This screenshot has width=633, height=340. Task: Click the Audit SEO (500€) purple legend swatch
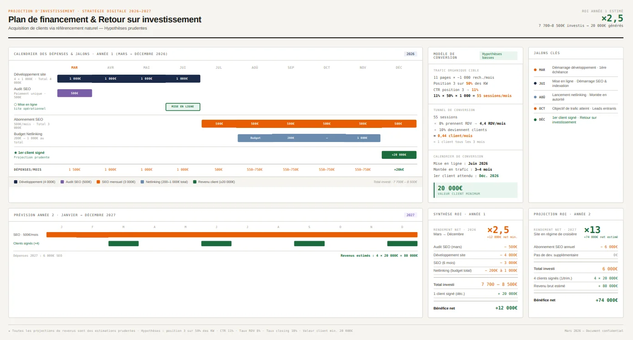(x=62, y=182)
